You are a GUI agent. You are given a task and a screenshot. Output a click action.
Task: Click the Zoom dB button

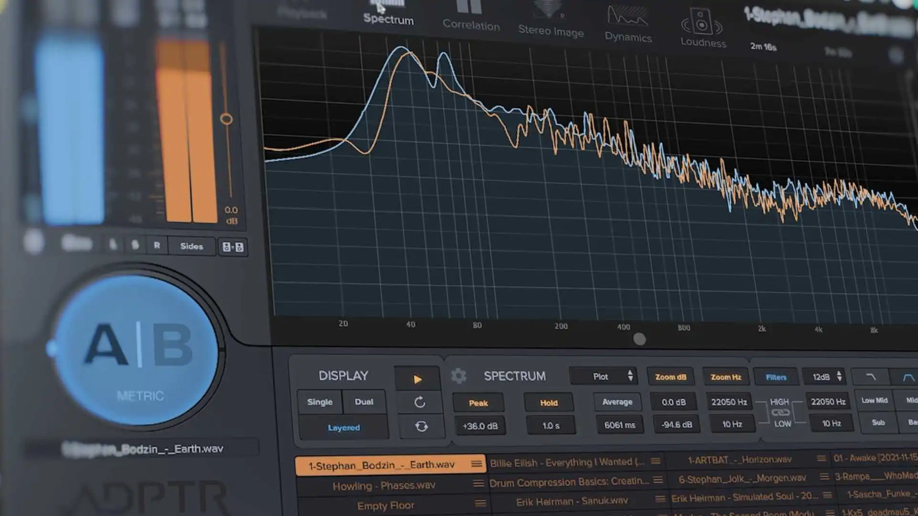tap(671, 377)
